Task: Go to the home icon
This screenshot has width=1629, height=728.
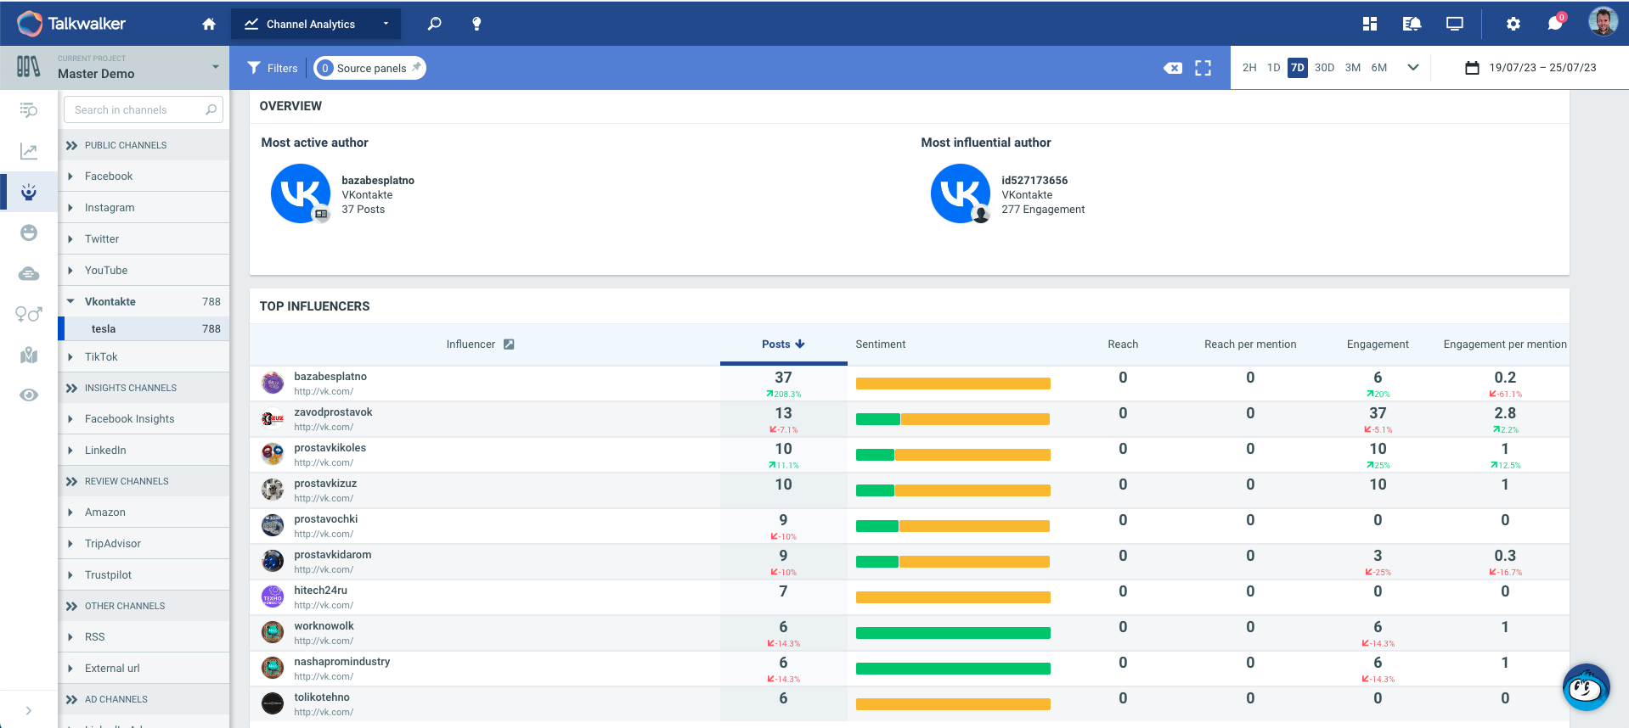Action: (209, 24)
